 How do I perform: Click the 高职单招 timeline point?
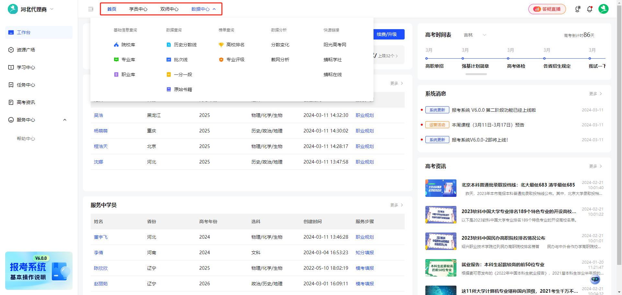point(427,58)
